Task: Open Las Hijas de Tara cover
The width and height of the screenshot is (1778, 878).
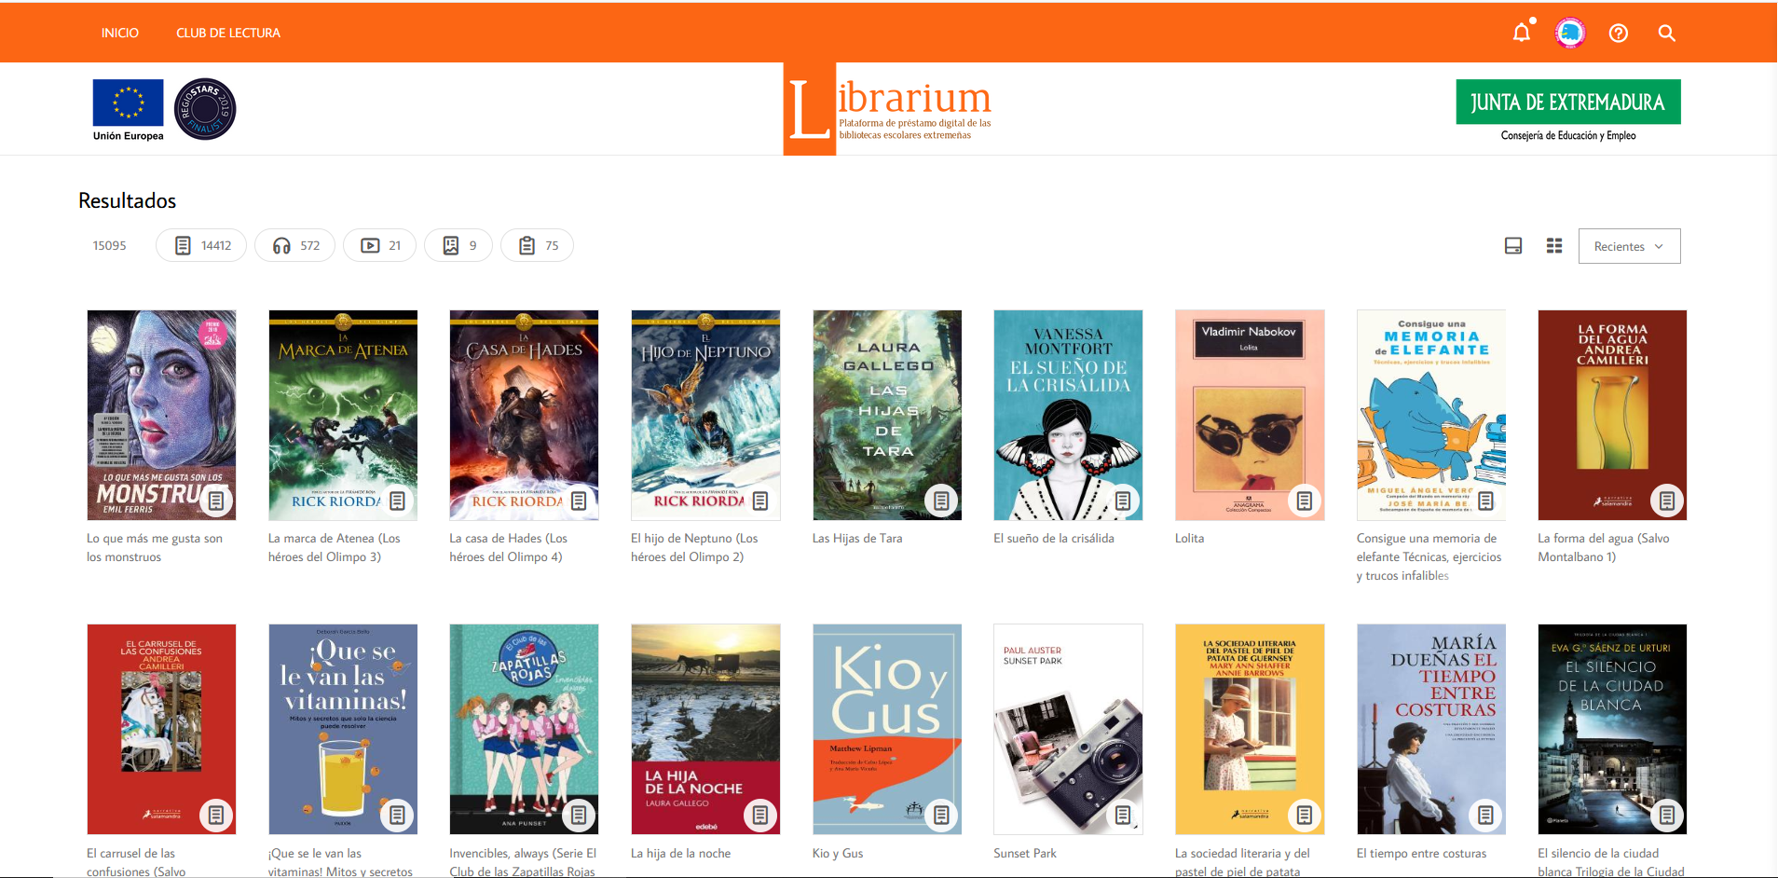Action: [x=887, y=415]
